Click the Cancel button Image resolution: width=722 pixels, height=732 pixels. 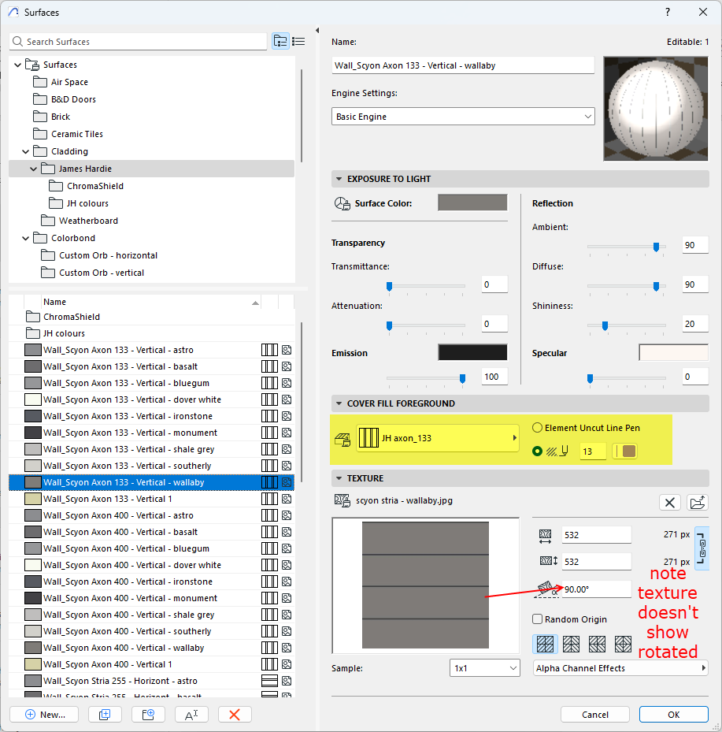pos(595,714)
